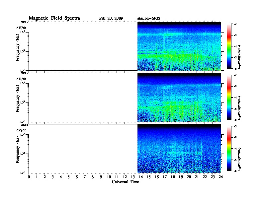The width and height of the screenshot is (263, 203).
Task: Click the 10^1 frequency tick of dD/dt panel
Action: coord(23,83)
